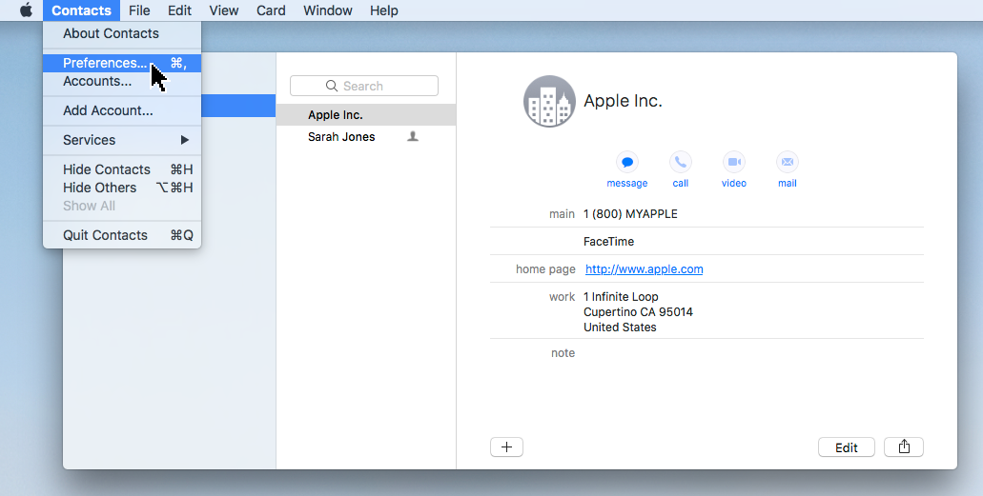Image resolution: width=983 pixels, height=496 pixels.
Task: Click the plus button to add a contact
Action: pyautogui.click(x=506, y=447)
